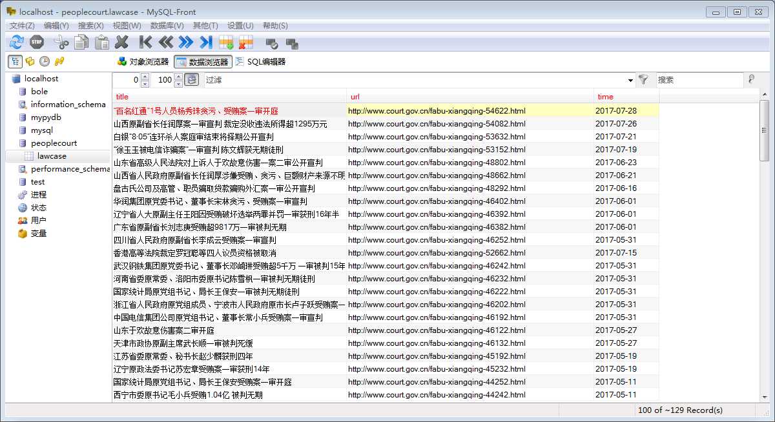This screenshot has height=422, width=775.
Task: Click url cell ending 54082.html
Action: click(470, 124)
